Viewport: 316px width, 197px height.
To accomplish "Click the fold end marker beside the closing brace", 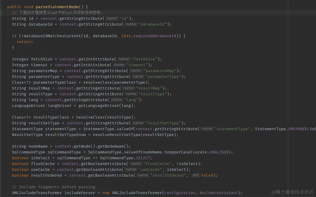I will click(x=1, y=48).
